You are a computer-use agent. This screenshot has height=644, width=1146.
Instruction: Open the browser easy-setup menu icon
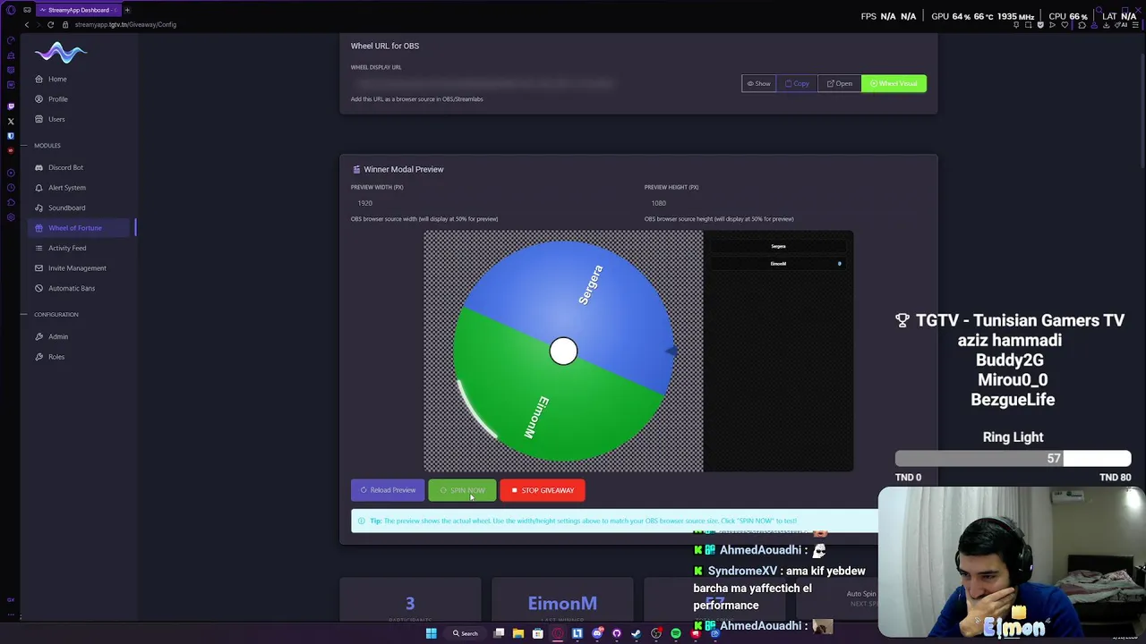point(1137,25)
